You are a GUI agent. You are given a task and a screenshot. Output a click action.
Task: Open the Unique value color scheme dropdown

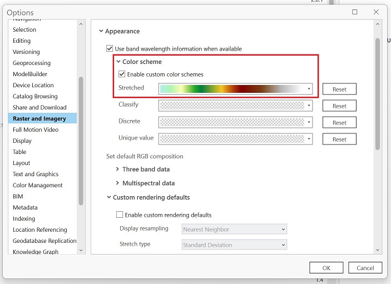[x=309, y=139]
